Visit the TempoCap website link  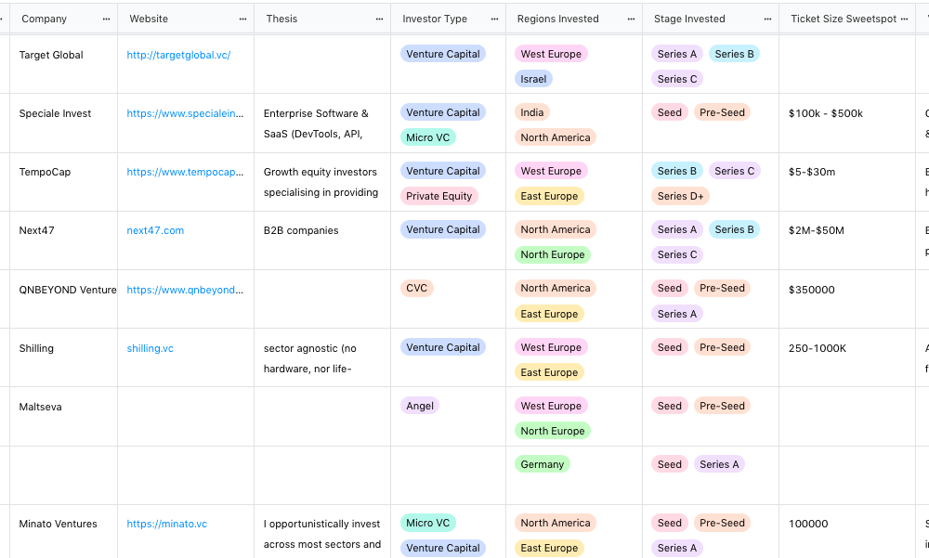185,173
